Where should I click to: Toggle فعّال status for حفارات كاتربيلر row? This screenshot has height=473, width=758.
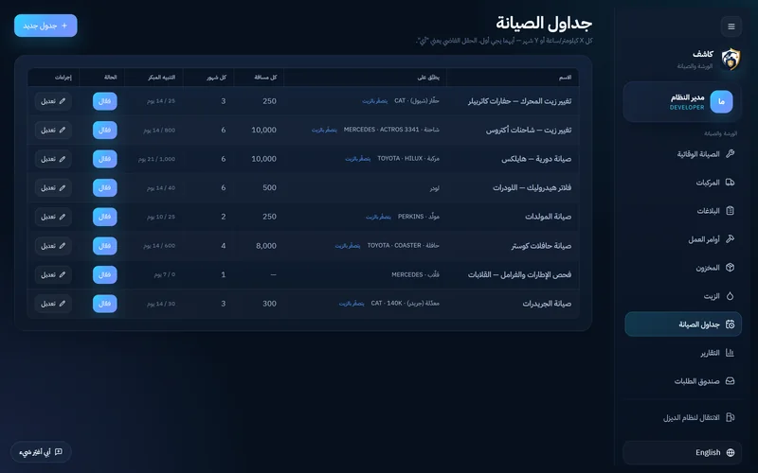105,101
